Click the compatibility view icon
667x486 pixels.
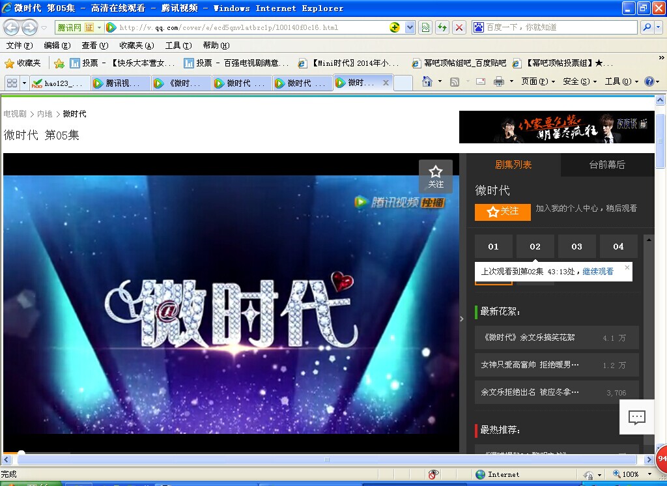425,27
